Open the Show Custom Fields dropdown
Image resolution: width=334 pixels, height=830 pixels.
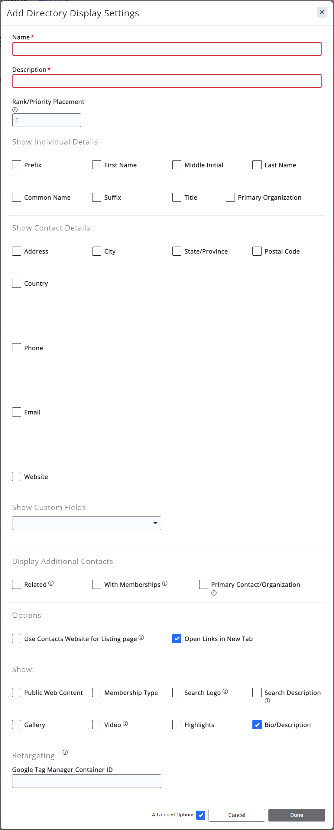(86, 523)
